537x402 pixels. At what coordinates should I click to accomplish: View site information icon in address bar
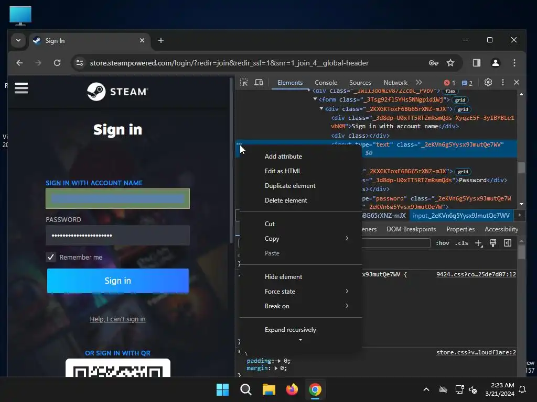pyautogui.click(x=80, y=63)
